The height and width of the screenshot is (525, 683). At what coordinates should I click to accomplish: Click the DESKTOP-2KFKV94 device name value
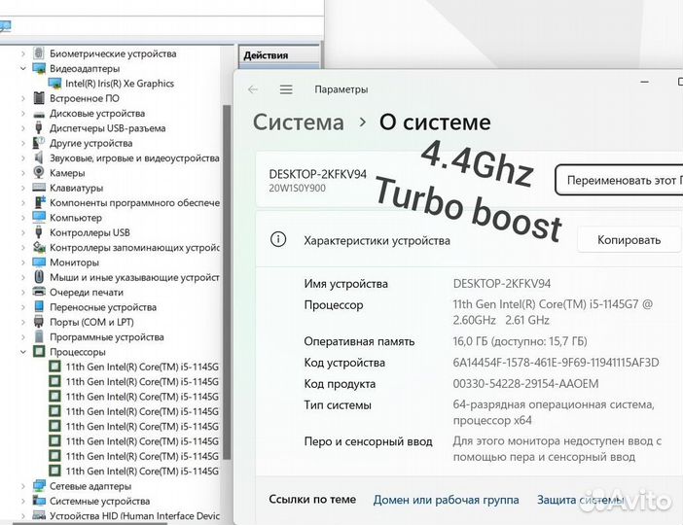(x=502, y=283)
